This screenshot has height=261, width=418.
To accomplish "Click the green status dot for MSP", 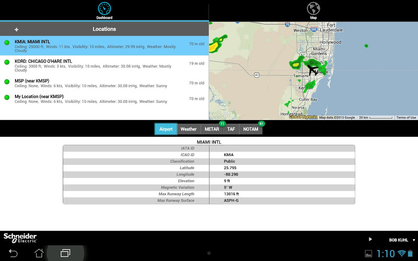I will click(x=7, y=82).
